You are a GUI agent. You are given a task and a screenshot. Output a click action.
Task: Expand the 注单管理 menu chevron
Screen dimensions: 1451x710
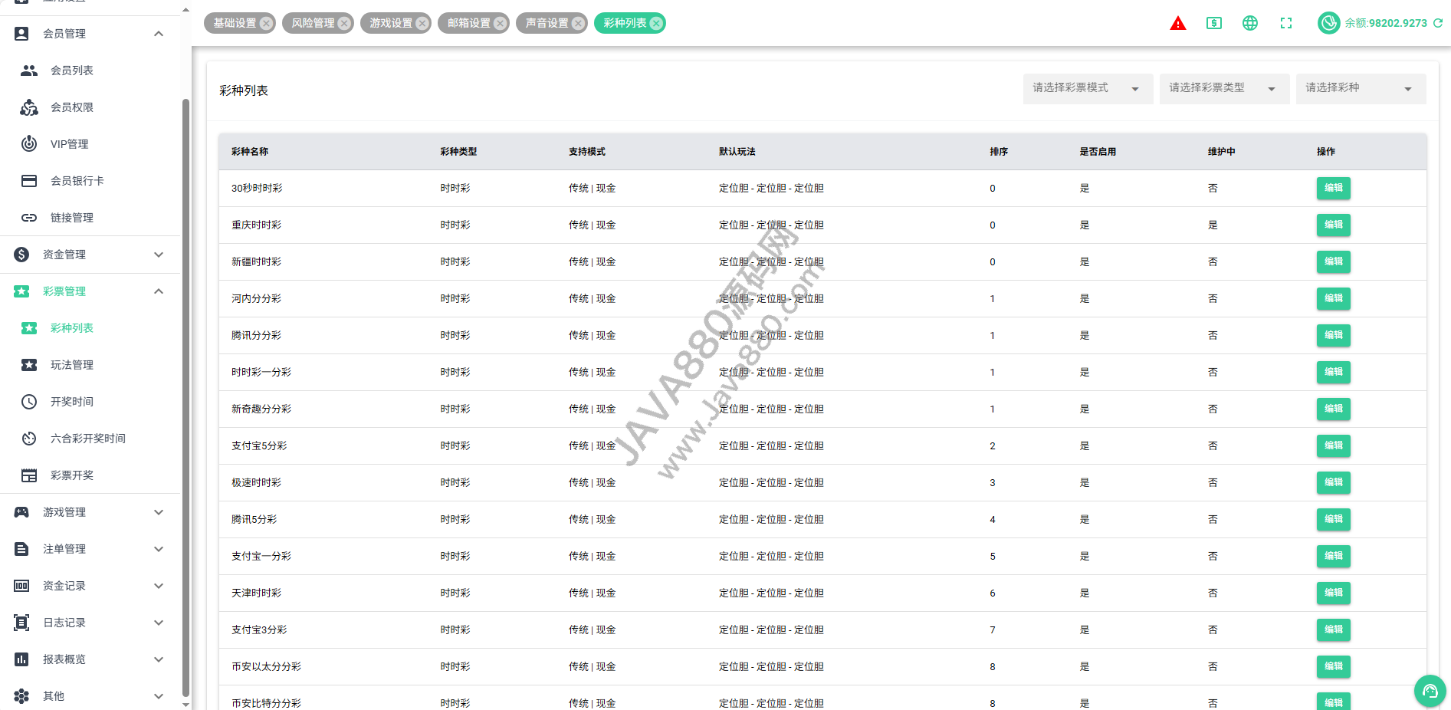point(159,549)
